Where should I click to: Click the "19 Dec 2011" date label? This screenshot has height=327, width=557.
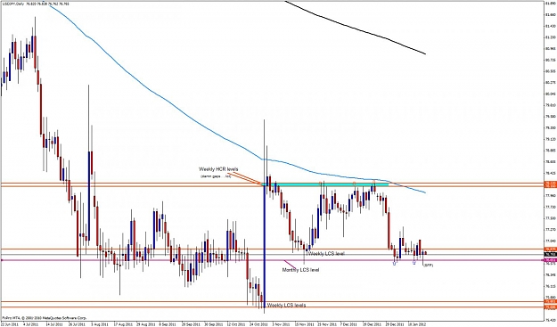coord(372,324)
